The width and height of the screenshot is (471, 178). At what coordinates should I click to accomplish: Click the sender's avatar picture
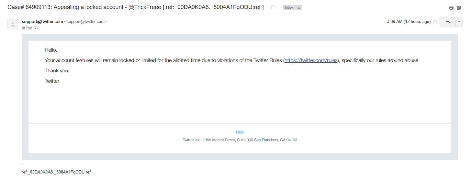point(13,24)
